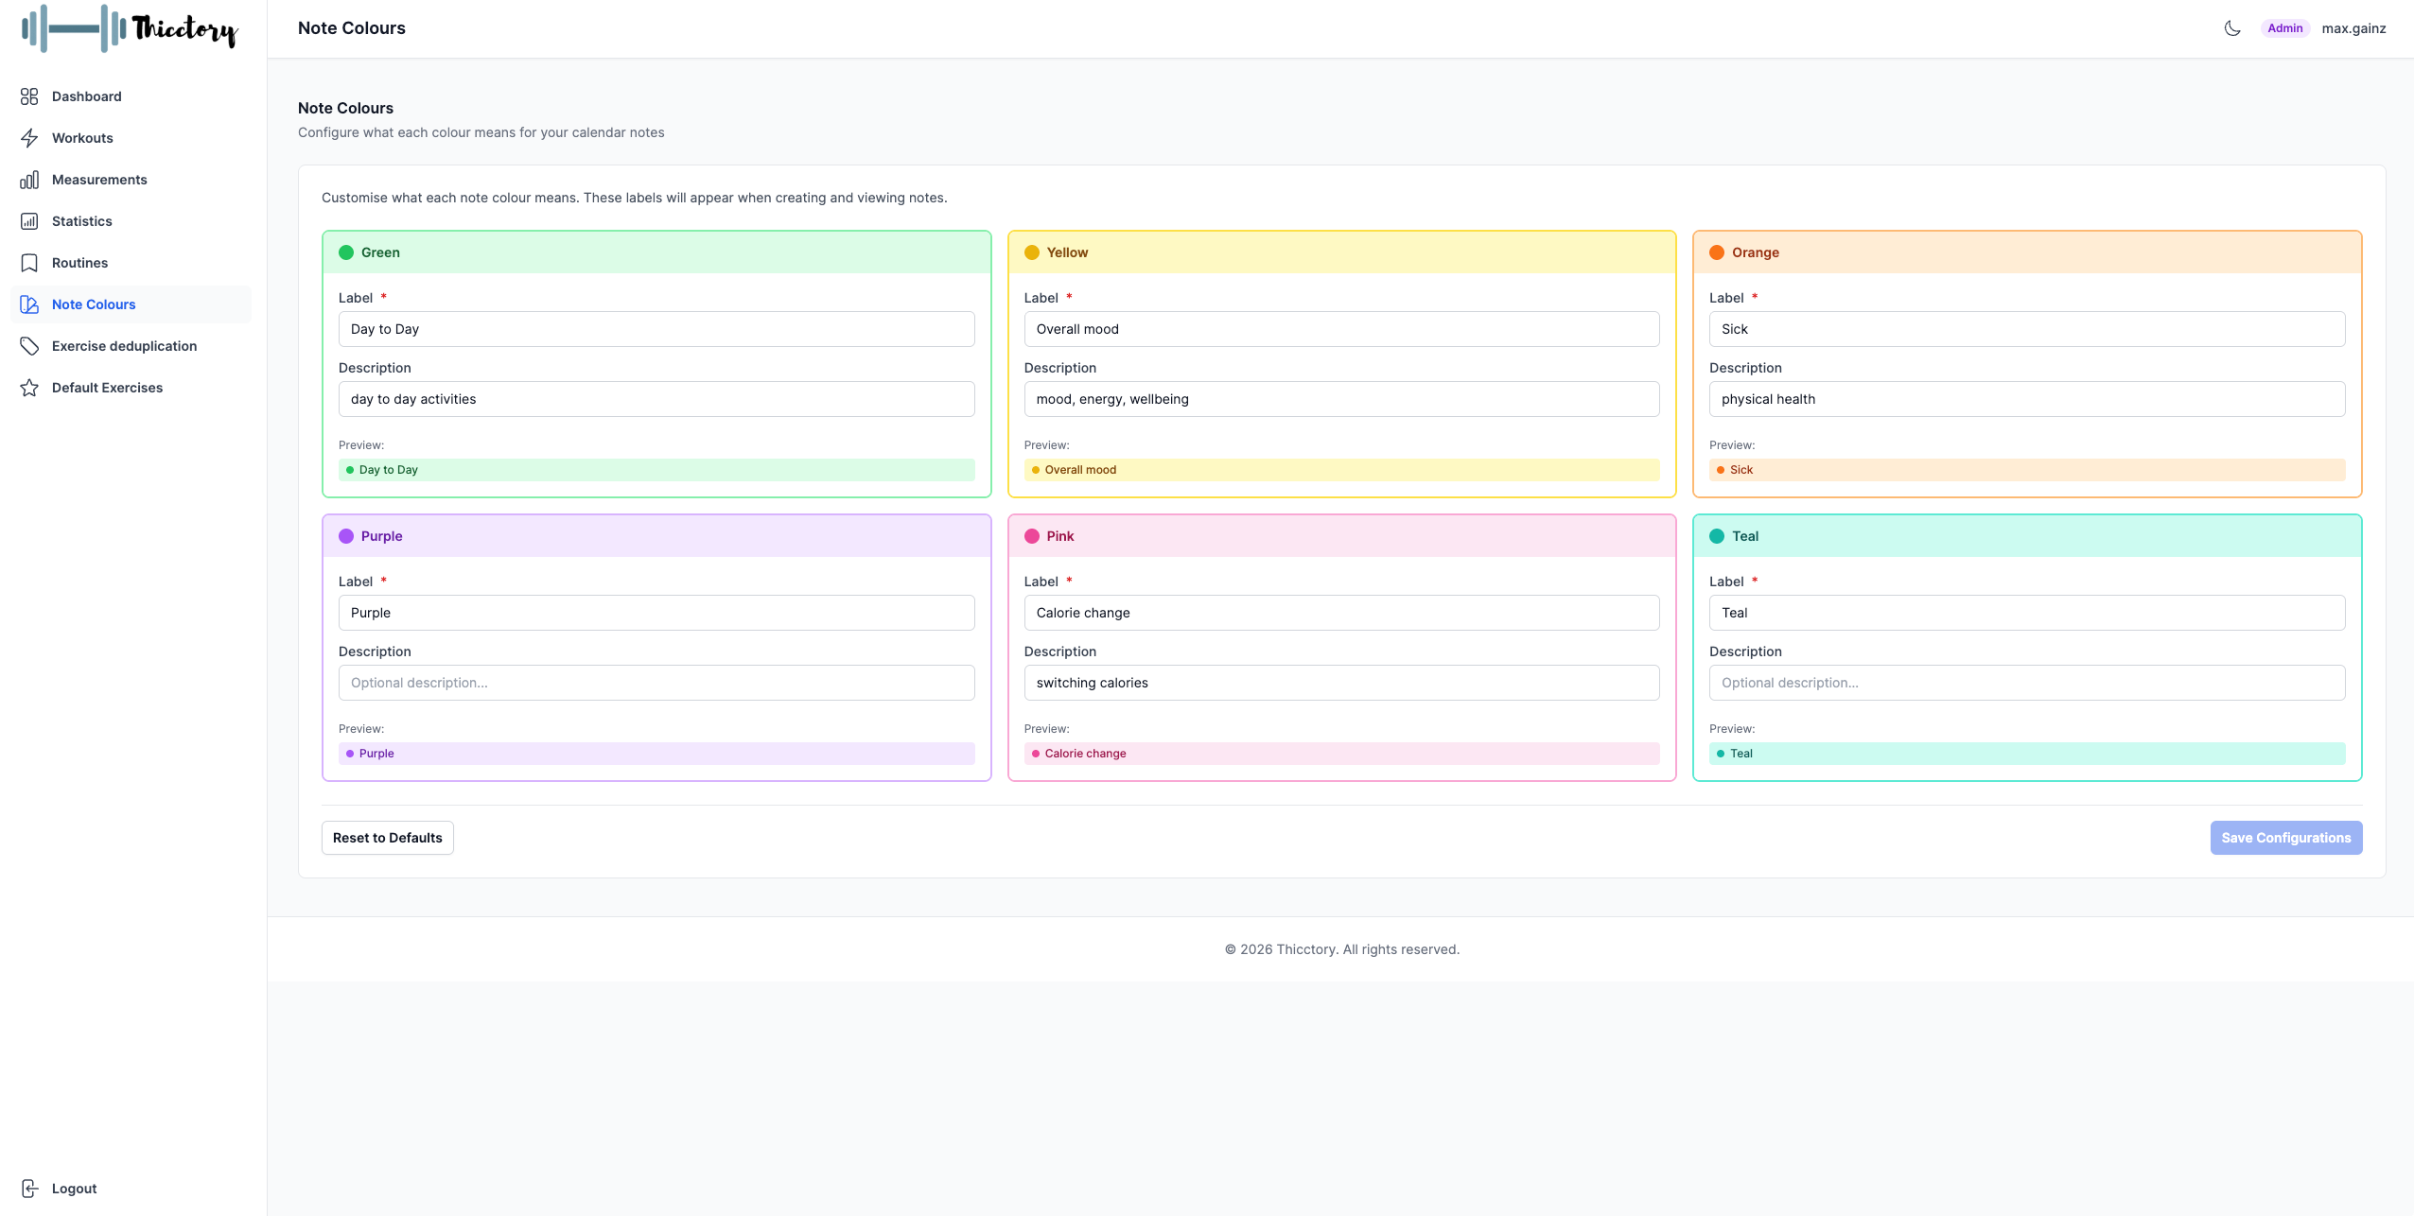Image resolution: width=2414 pixels, height=1216 pixels.
Task: Click the empty Purple description field
Action: coord(656,682)
